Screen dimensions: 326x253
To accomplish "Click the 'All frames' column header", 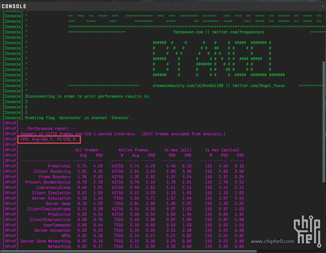I will [x=86, y=150].
